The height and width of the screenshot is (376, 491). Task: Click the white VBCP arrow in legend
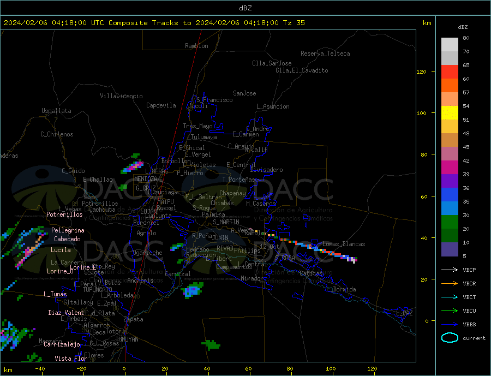[x=450, y=270]
